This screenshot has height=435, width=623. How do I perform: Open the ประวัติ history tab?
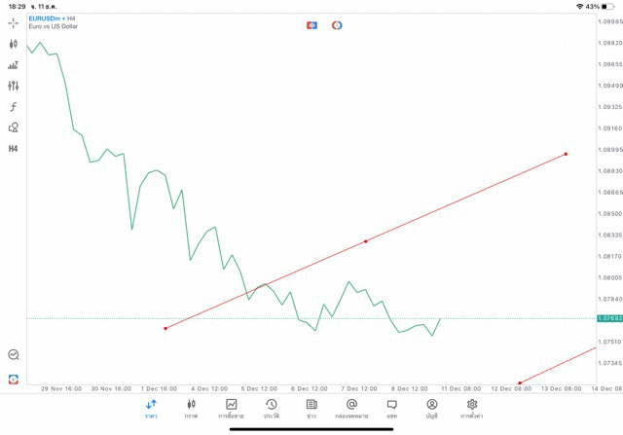click(271, 409)
